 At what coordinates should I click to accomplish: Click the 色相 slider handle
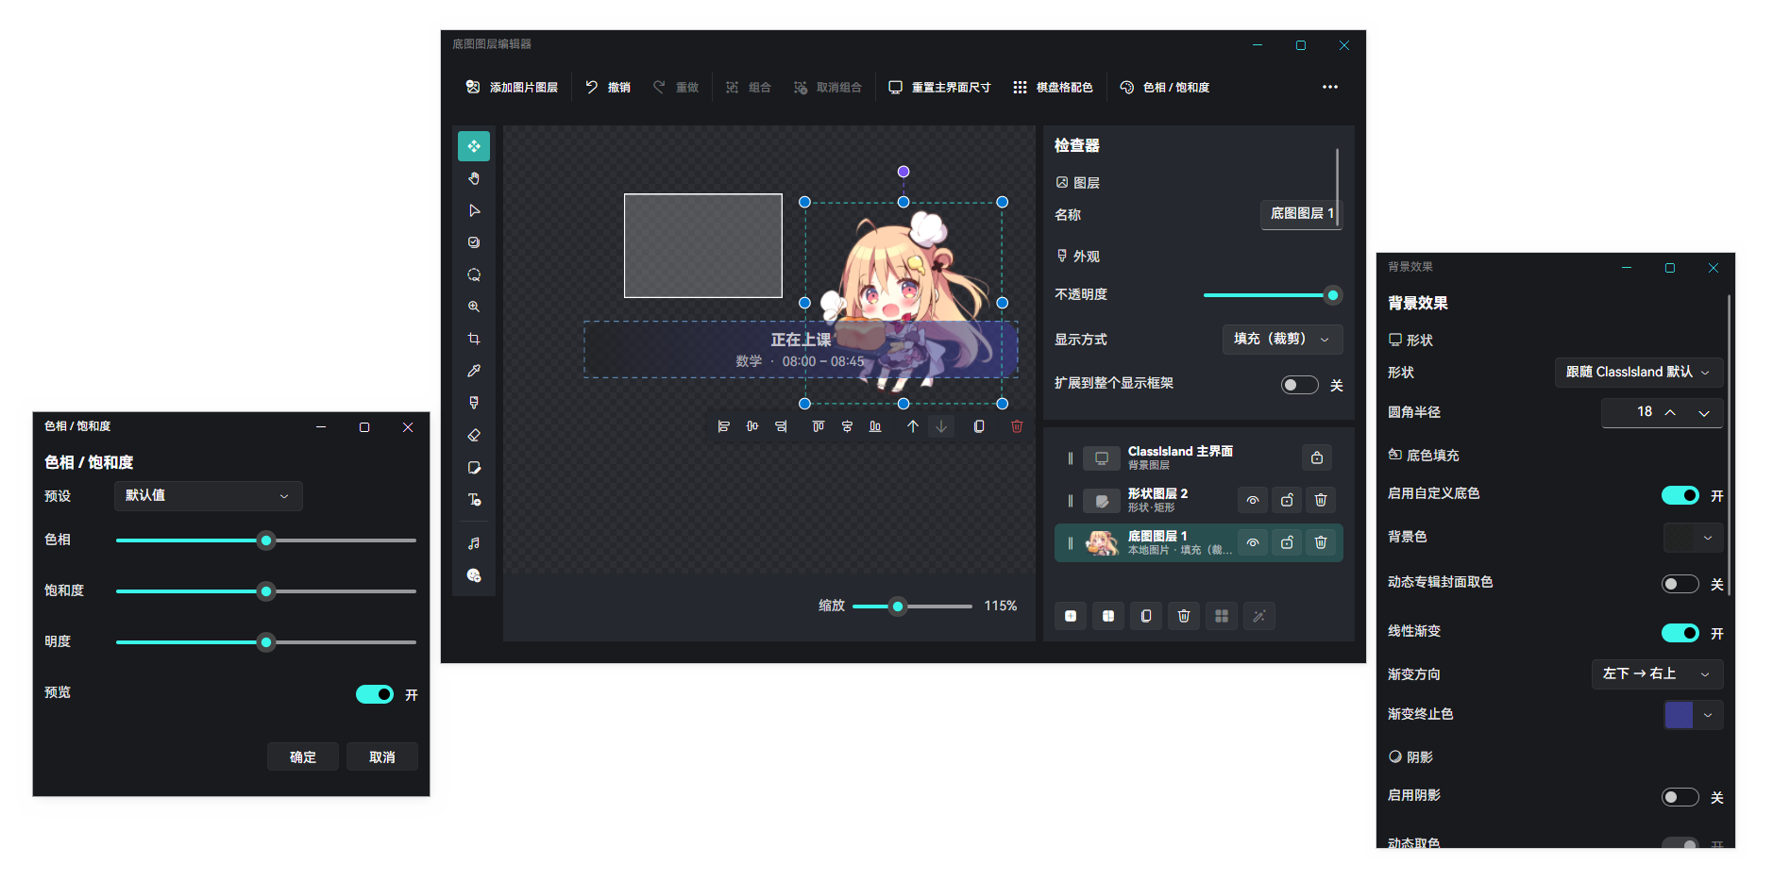[266, 540]
